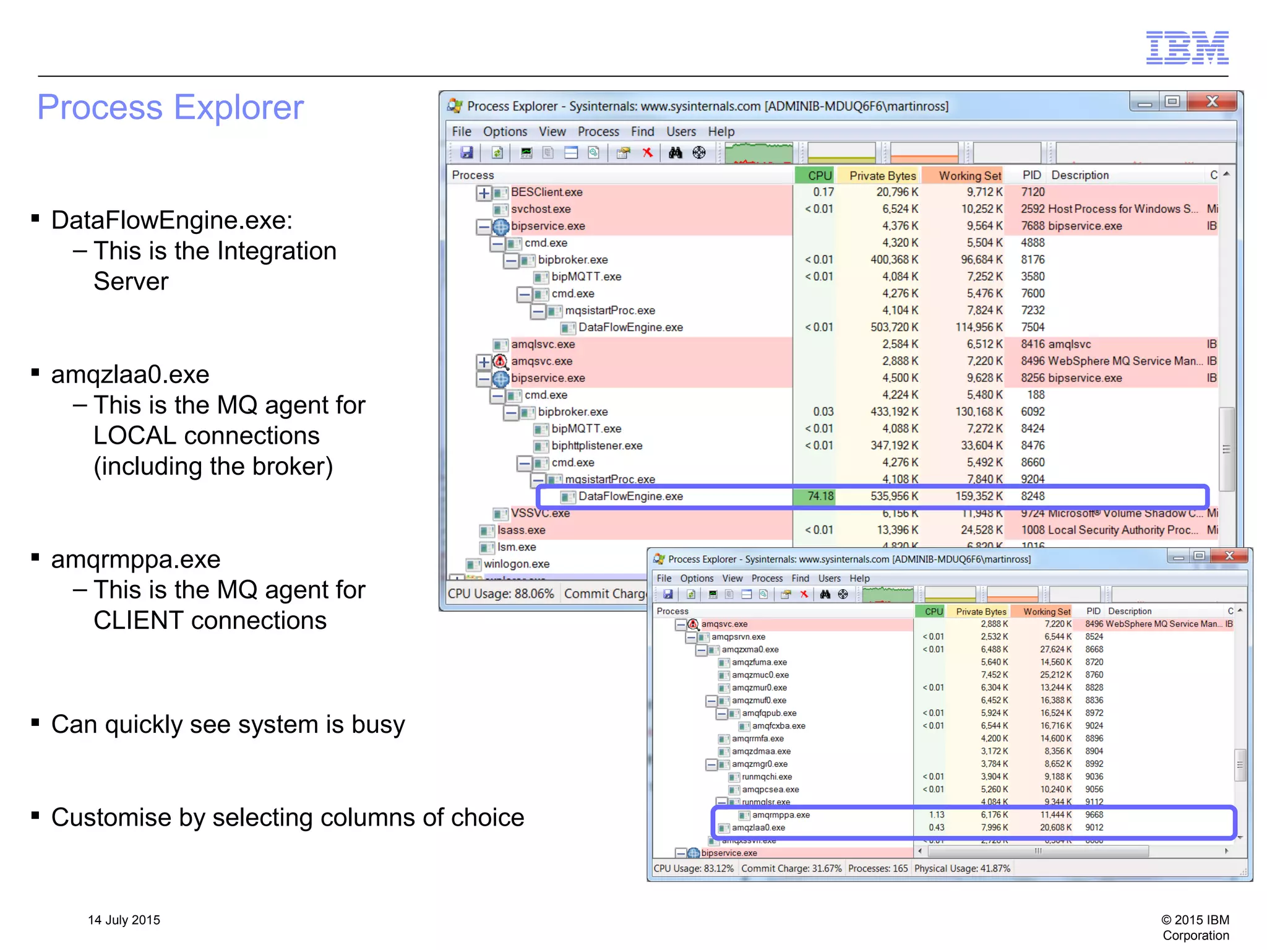Click 'CPU Usage: 88.06%' status text
1267x950 pixels.
500,594
